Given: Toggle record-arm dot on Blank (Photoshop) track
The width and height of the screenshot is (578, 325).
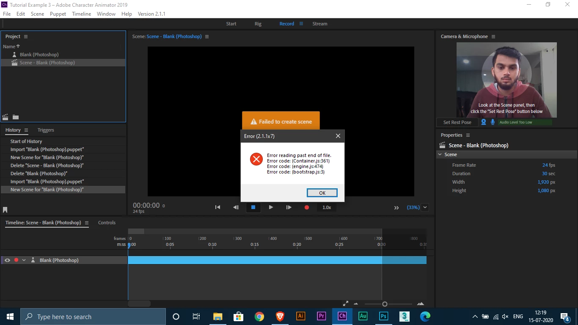Looking at the screenshot, I should [x=16, y=260].
